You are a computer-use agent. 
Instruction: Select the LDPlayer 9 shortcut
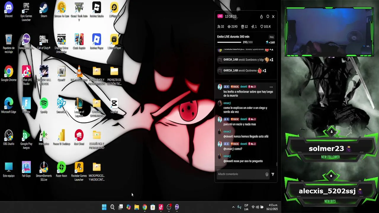pyautogui.click(x=114, y=10)
